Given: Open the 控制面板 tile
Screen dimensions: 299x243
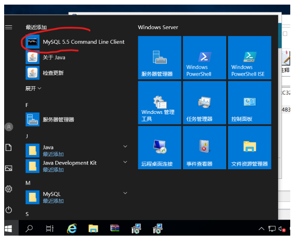Looking at the screenshot, I should tap(250, 103).
